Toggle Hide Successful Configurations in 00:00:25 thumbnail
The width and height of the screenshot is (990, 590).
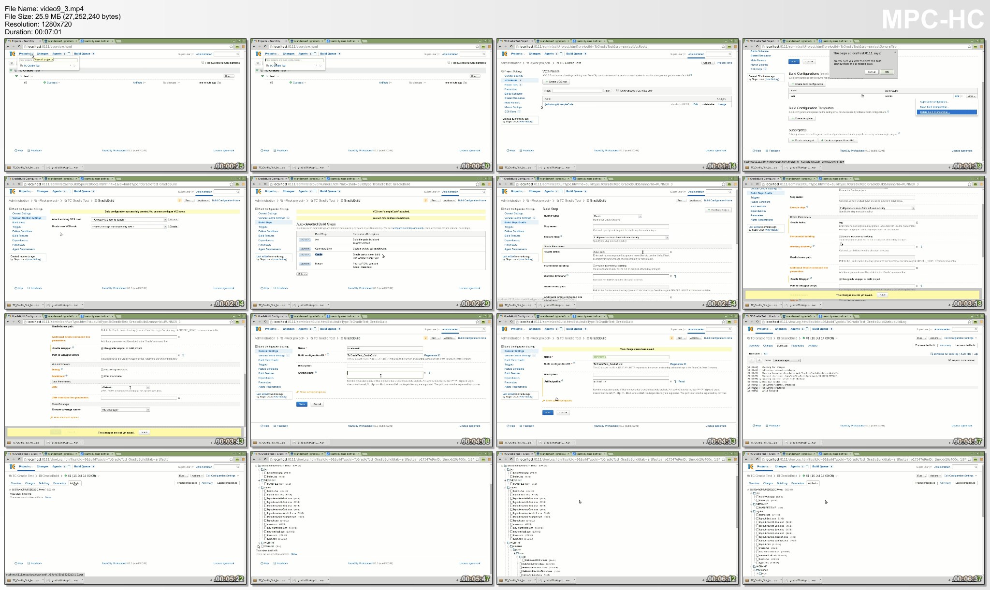(203, 63)
